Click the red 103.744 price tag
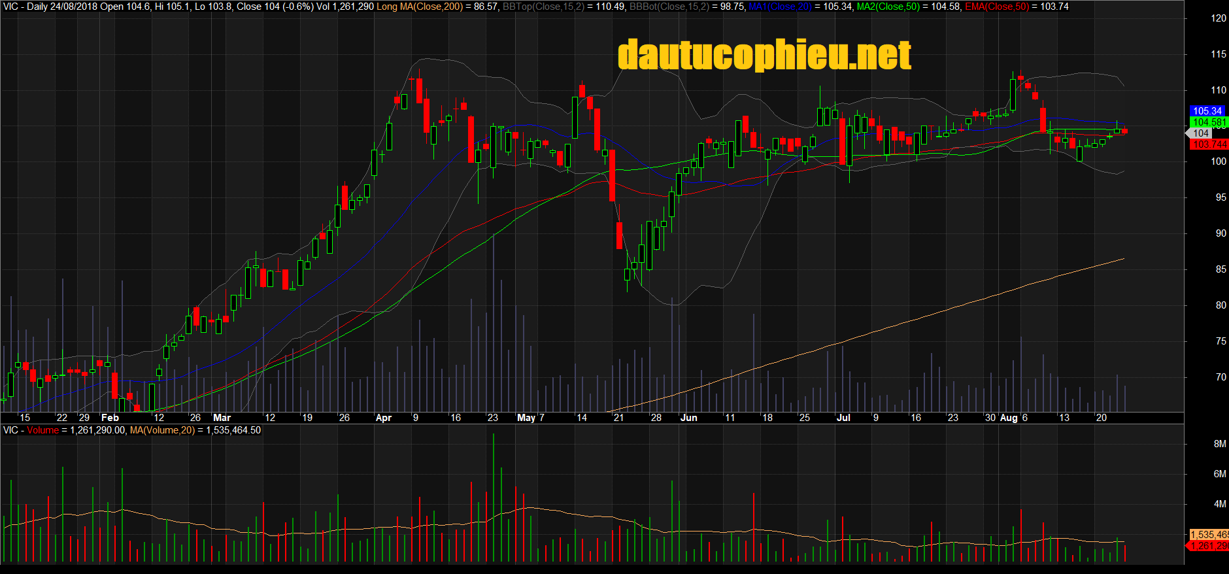 (x=1209, y=144)
